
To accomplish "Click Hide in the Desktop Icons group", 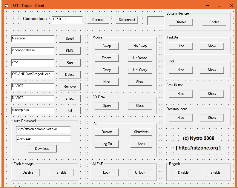I will point(181,118).
